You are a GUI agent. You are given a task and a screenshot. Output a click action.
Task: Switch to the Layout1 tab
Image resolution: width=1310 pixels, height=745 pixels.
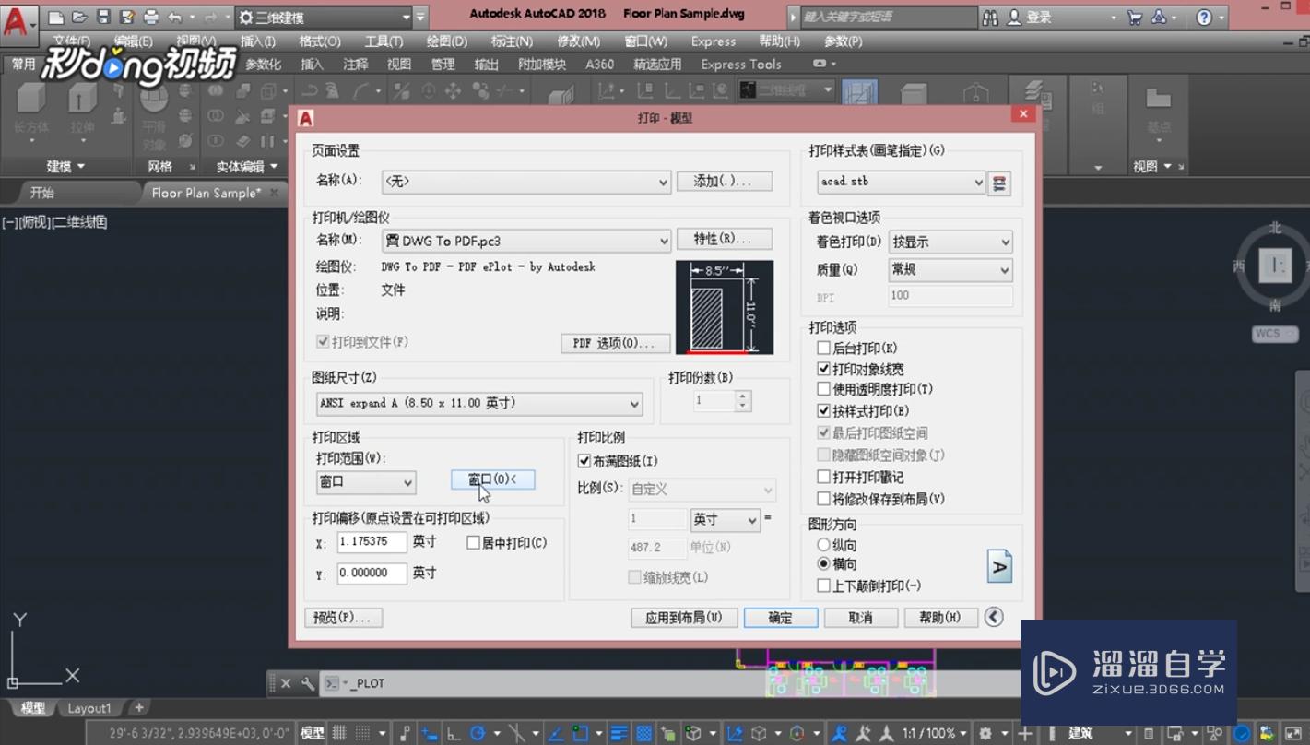tap(89, 708)
